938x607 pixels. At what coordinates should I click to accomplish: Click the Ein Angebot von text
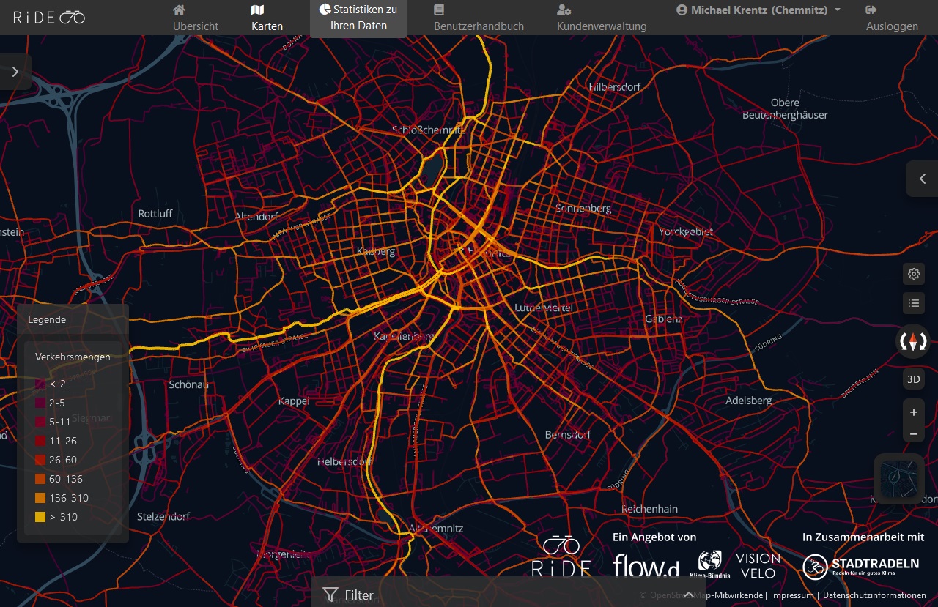[654, 537]
